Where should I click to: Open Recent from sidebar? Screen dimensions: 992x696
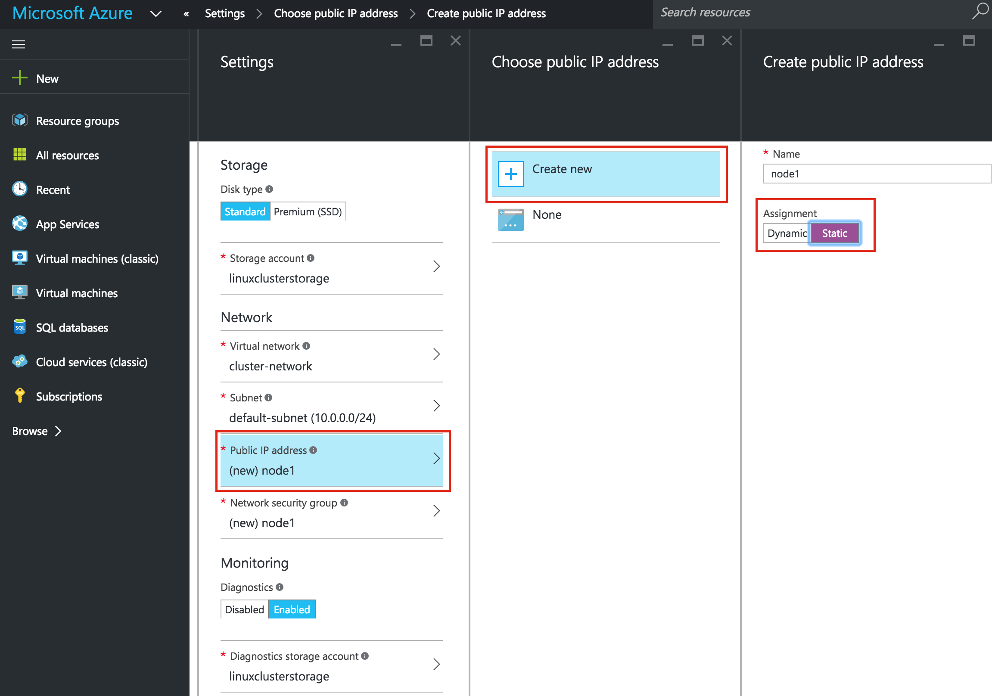coord(53,190)
